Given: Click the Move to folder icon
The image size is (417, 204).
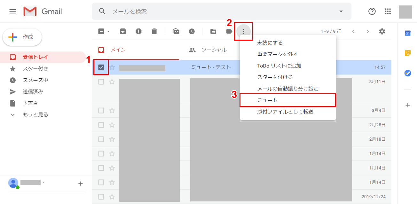Looking at the screenshot, I should [x=213, y=31].
